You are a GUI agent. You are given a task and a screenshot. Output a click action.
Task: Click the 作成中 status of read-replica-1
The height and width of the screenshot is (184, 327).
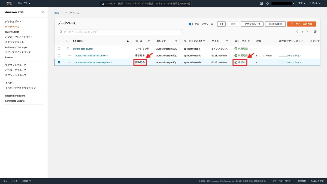coord(240,62)
